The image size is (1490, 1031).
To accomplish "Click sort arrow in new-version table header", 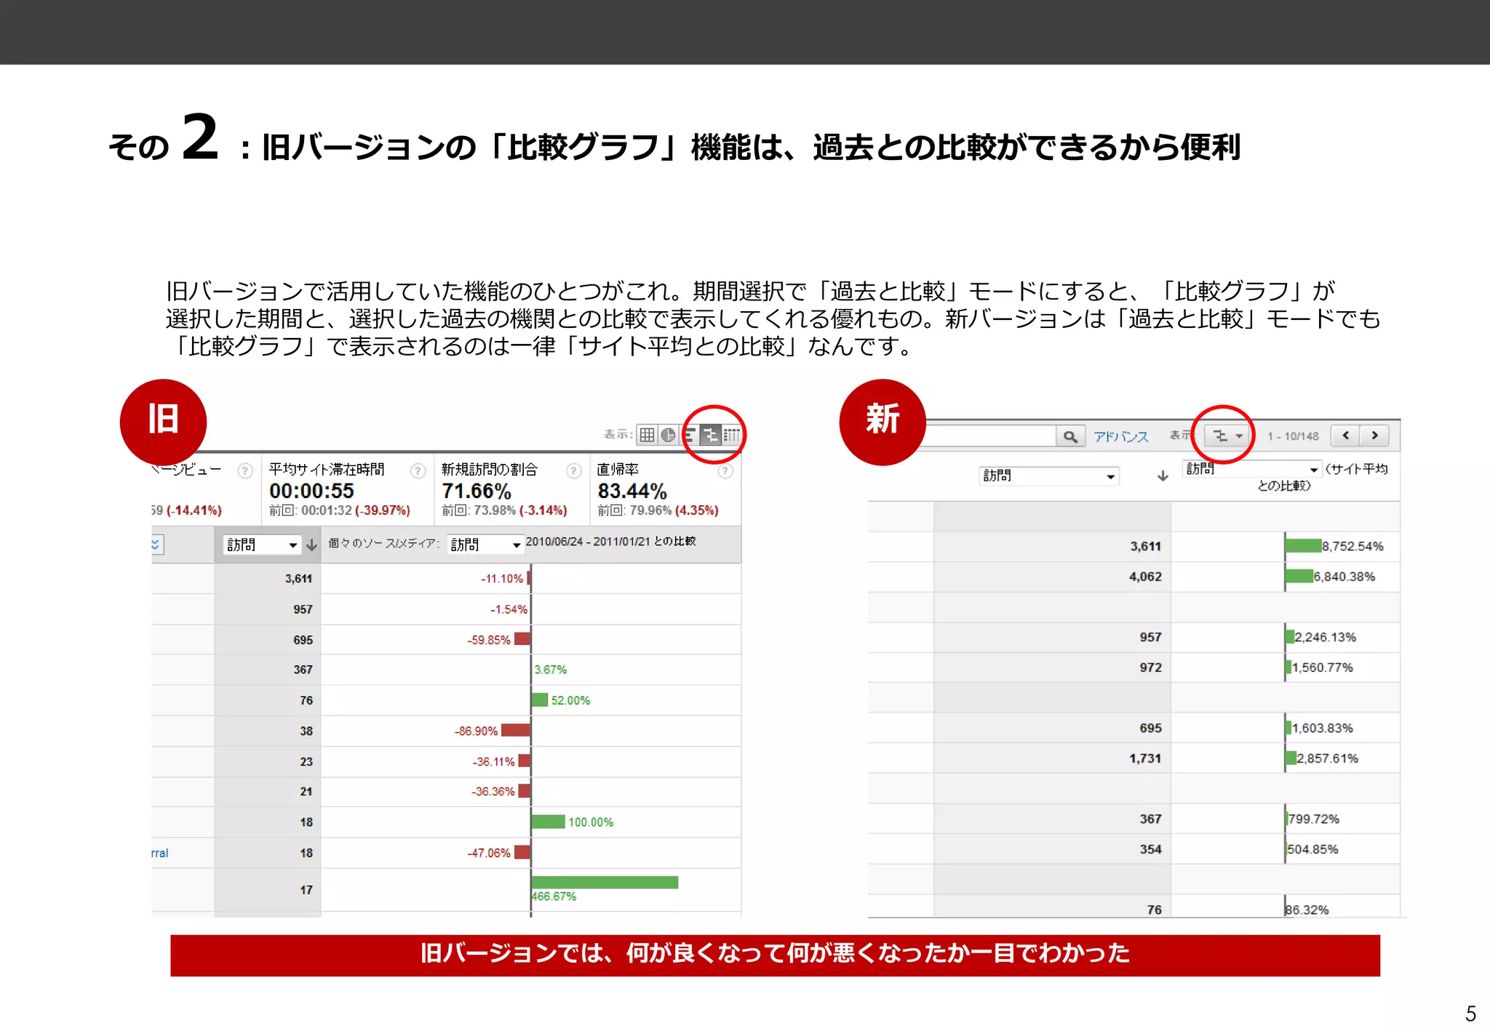I will (1163, 476).
